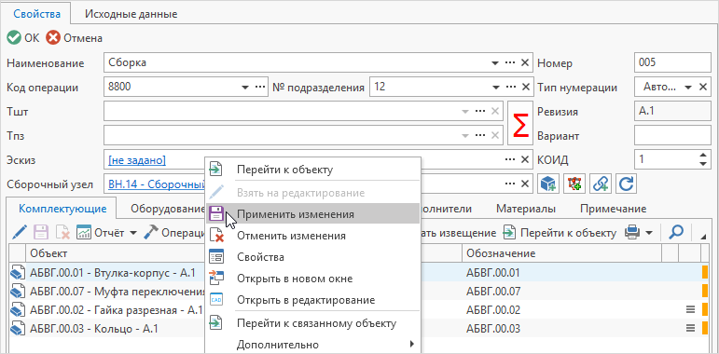The height and width of the screenshot is (354, 719).
Task: Increase the КОИД value with up arrow
Action: [703, 156]
